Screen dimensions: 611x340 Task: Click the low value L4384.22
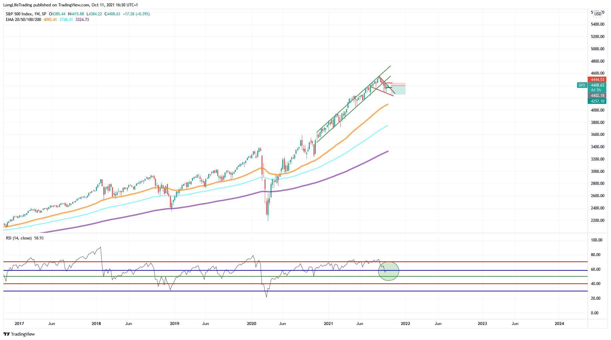point(94,14)
